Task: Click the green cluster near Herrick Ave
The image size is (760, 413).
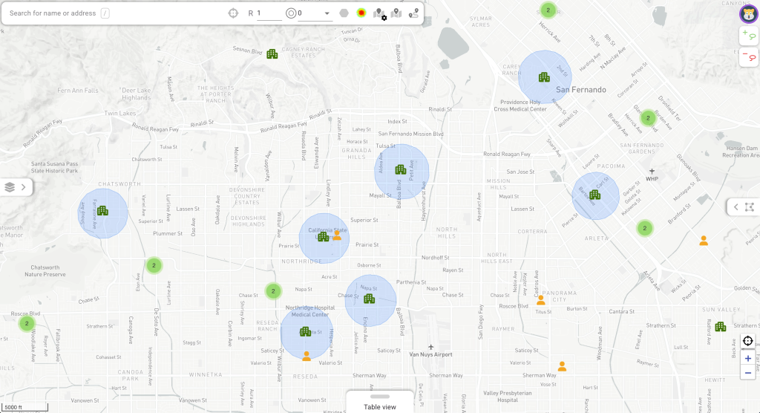Action: tap(548, 10)
